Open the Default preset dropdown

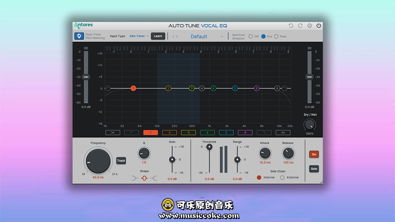coord(207,37)
